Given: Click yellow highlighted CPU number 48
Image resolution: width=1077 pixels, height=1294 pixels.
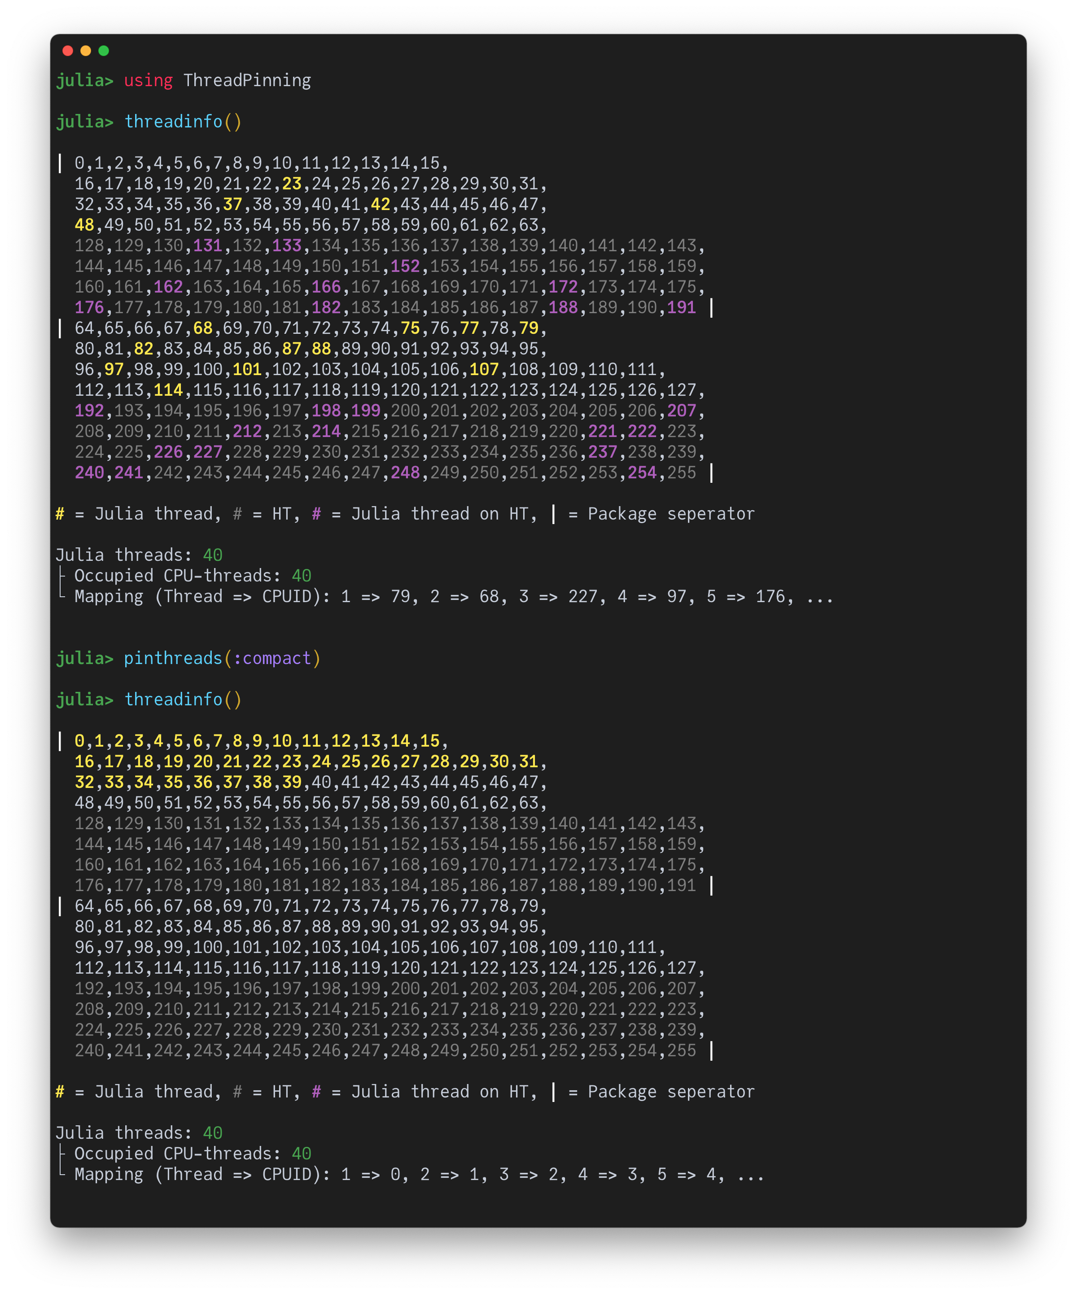Looking at the screenshot, I should tap(84, 225).
